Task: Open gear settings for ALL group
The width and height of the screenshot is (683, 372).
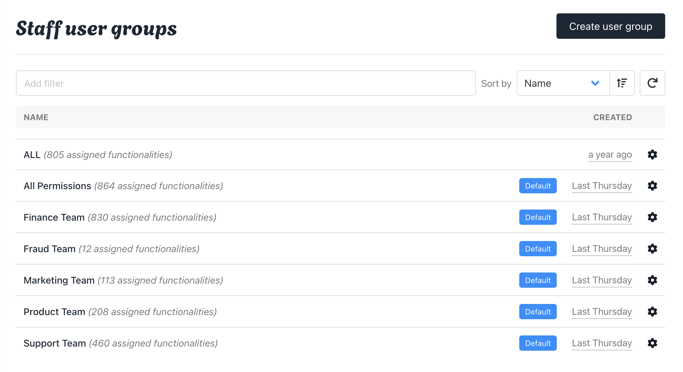Action: (x=652, y=155)
